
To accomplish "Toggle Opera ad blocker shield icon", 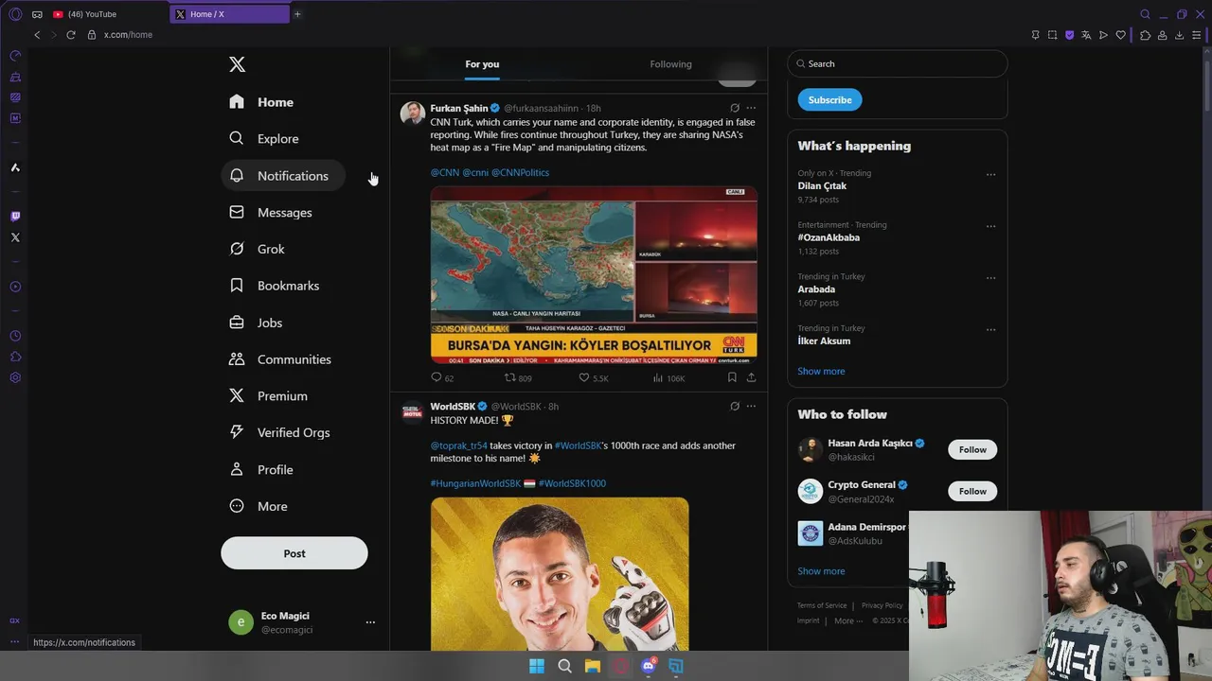I will (x=1070, y=35).
